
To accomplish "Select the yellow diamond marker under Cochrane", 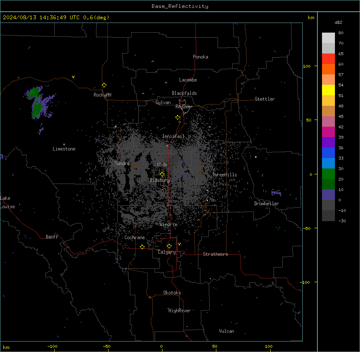I will (x=142, y=247).
